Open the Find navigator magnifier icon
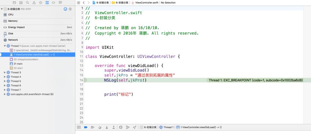Viewport: 311px width, 134px height. pos(27,3)
